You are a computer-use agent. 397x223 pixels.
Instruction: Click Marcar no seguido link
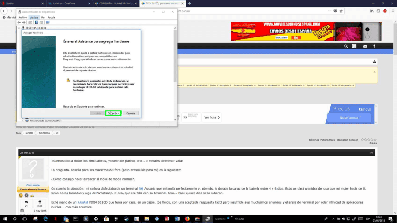point(348,140)
